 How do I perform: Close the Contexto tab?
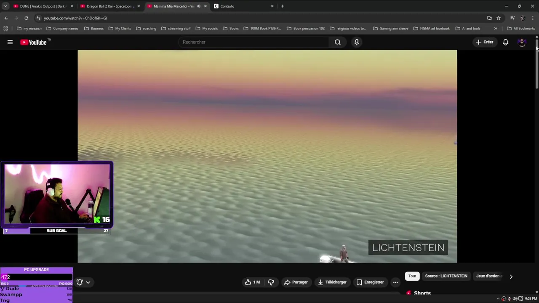click(x=272, y=6)
